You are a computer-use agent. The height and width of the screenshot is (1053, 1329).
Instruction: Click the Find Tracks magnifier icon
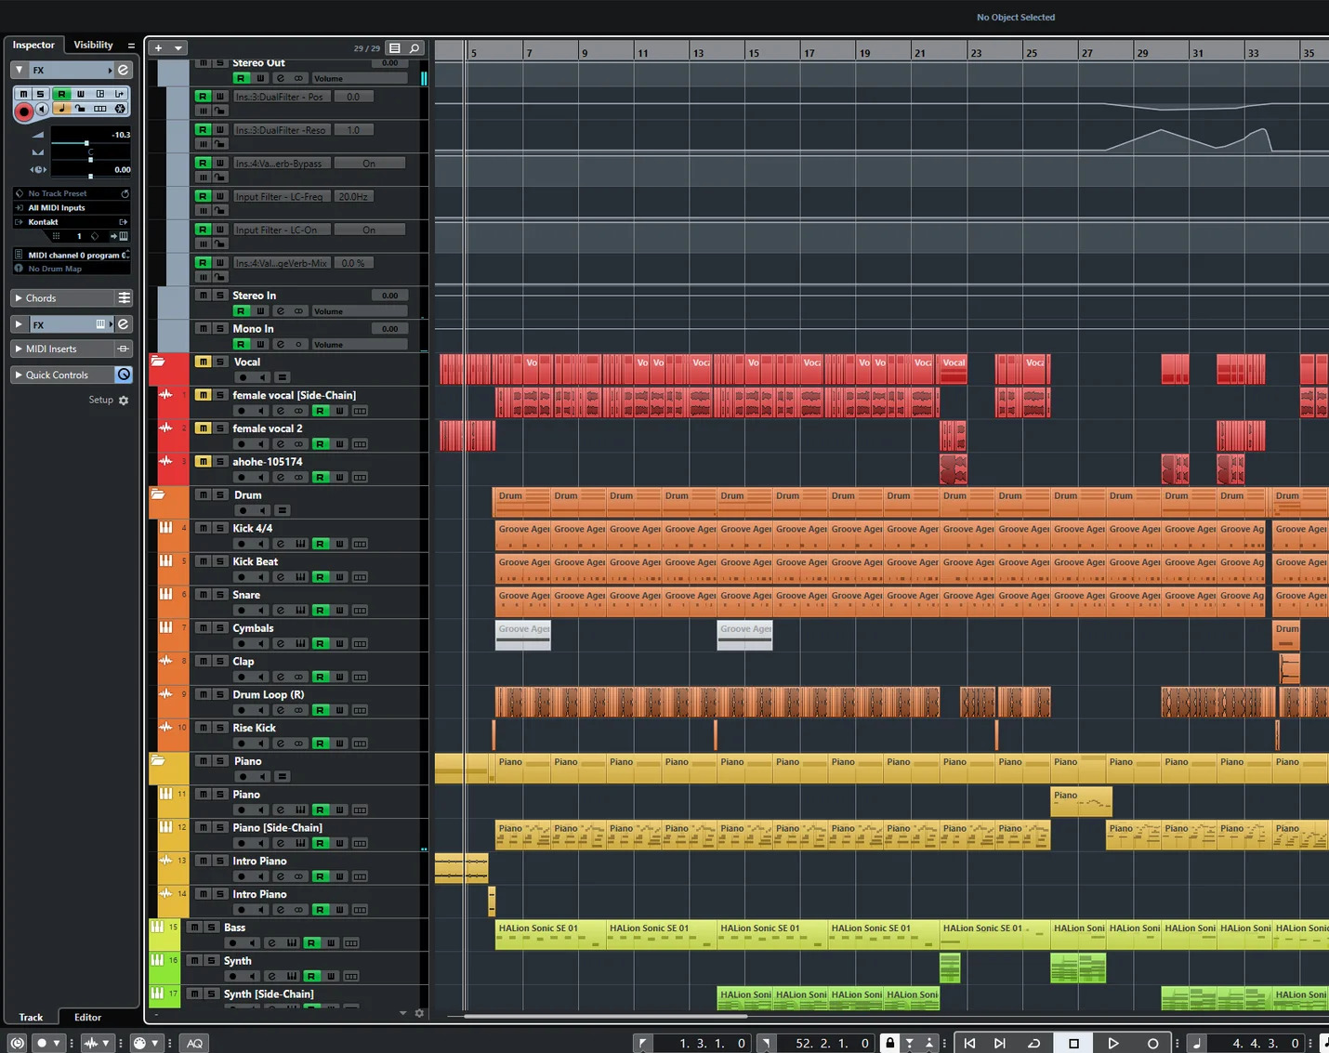(x=414, y=47)
